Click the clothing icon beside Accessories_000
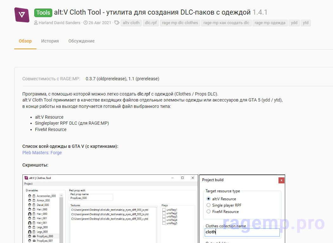The height and width of the screenshot is (243, 333). tap(34, 196)
